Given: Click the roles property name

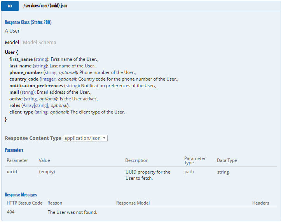Looking at the screenshot, I should 15,105.
